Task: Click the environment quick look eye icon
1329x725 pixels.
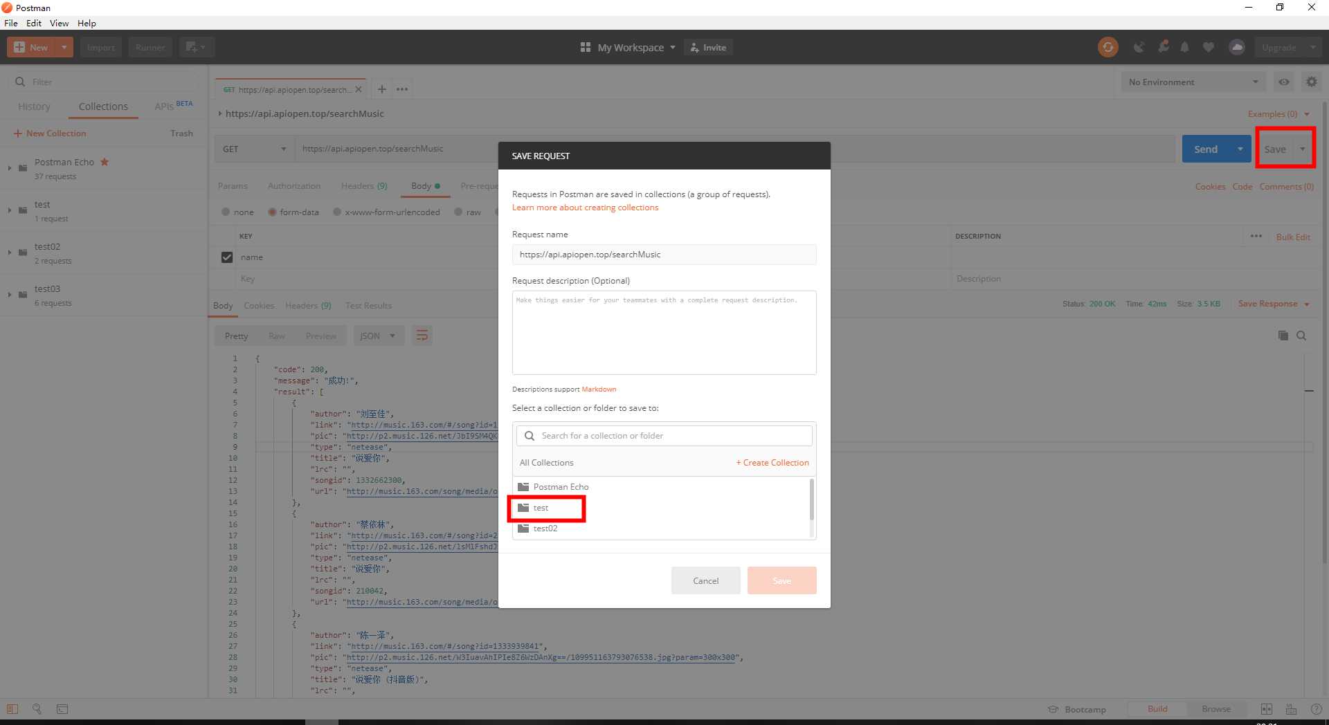Action: coord(1284,82)
